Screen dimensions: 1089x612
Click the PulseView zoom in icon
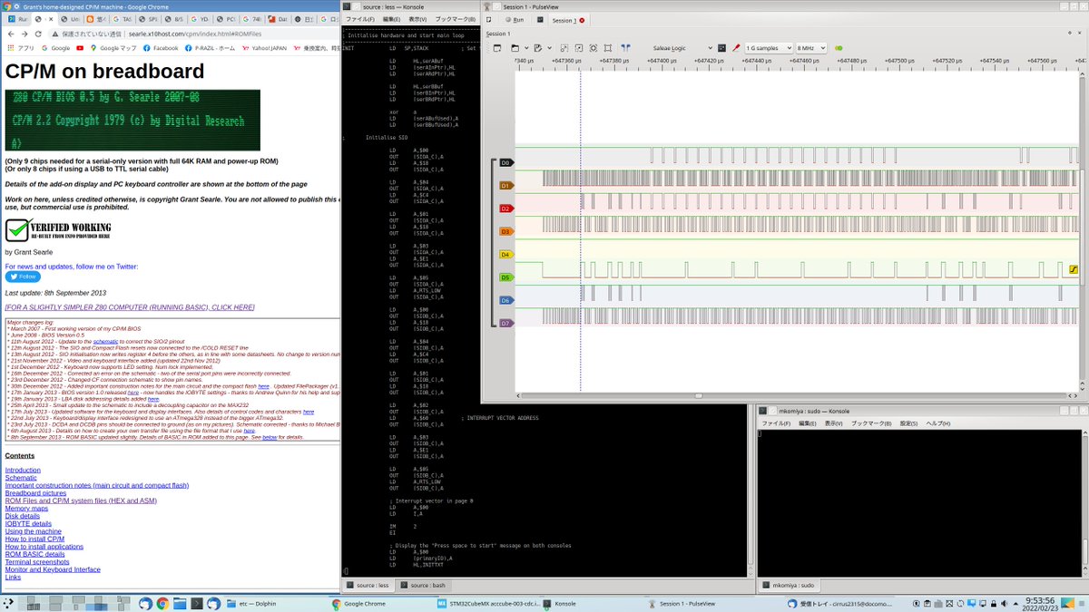click(x=564, y=47)
